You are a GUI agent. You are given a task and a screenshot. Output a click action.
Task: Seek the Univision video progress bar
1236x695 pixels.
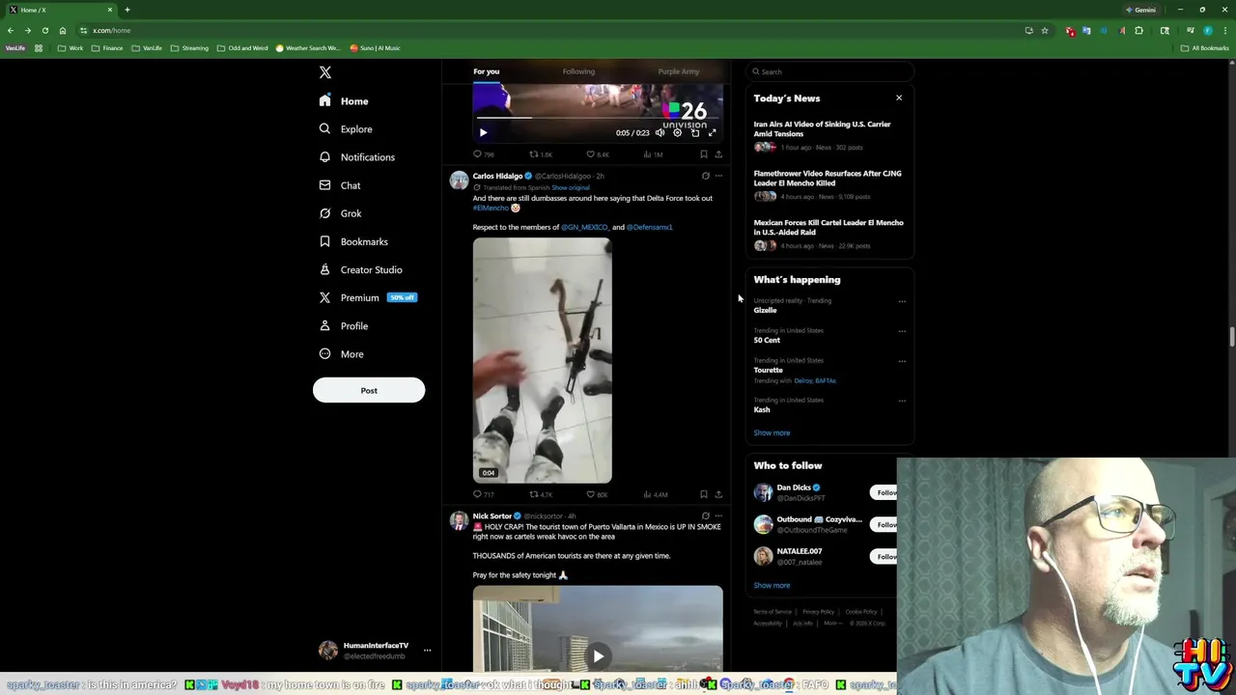point(598,118)
